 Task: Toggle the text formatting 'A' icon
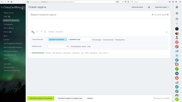click(x=166, y=32)
